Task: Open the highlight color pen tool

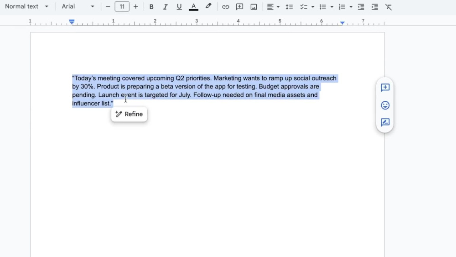Action: pos(208,6)
